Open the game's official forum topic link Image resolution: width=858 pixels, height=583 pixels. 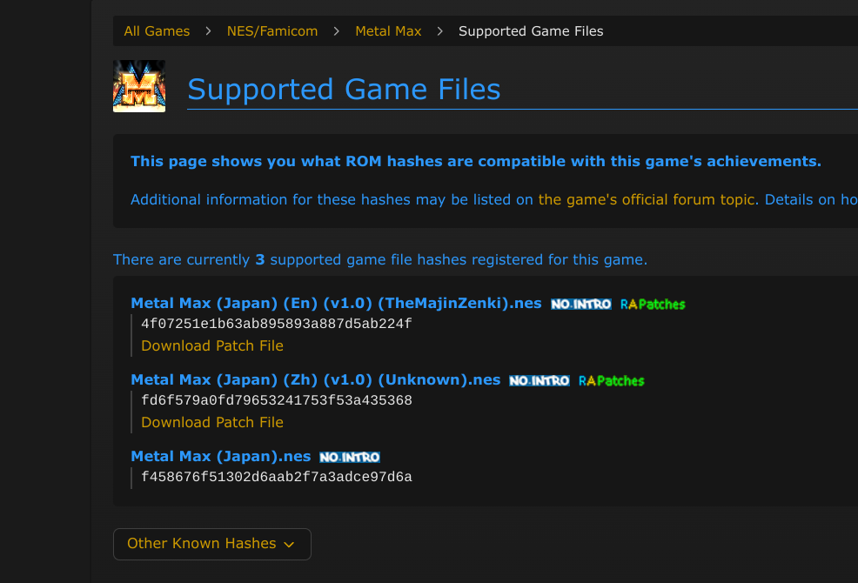pos(648,199)
